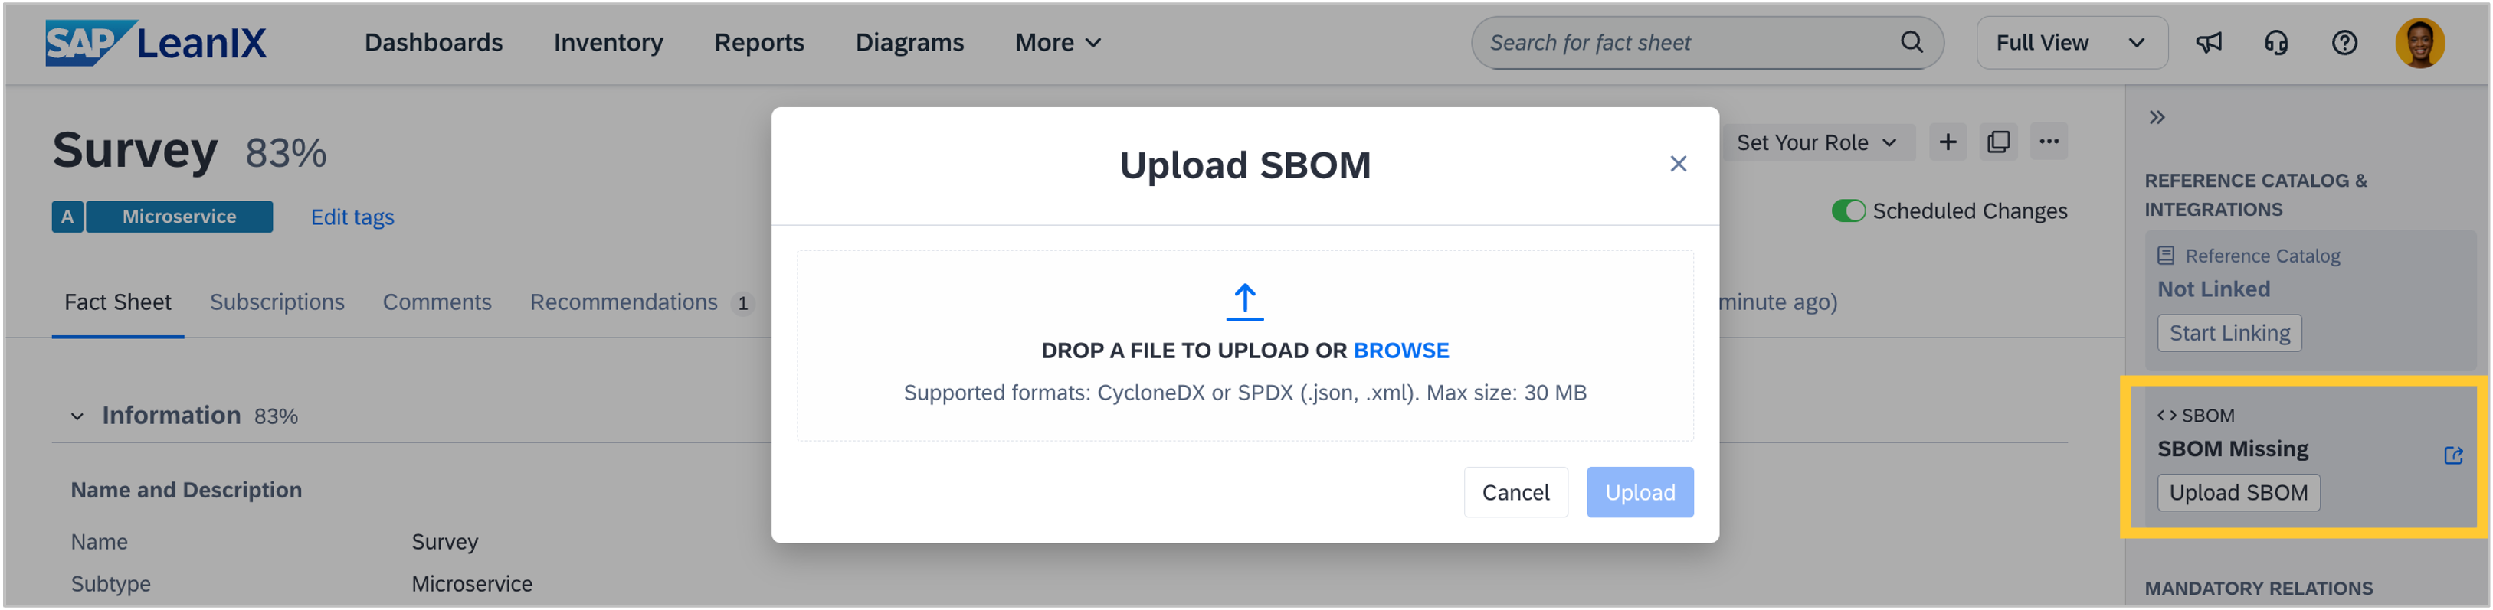
Task: Open the SBOM external link icon
Action: [2452, 455]
